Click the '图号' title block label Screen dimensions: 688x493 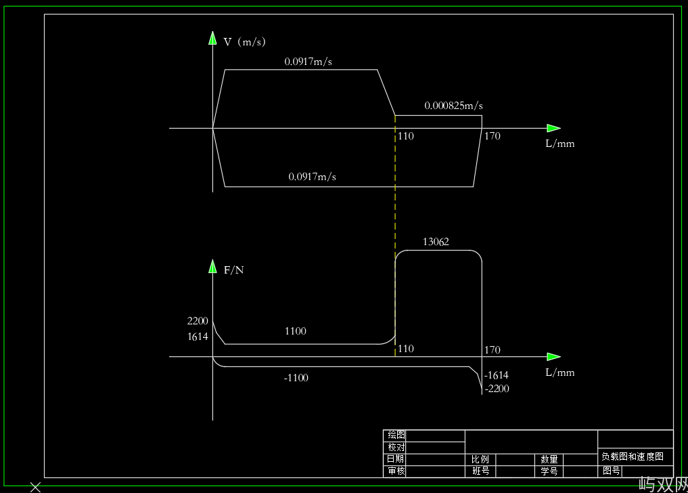click(611, 471)
